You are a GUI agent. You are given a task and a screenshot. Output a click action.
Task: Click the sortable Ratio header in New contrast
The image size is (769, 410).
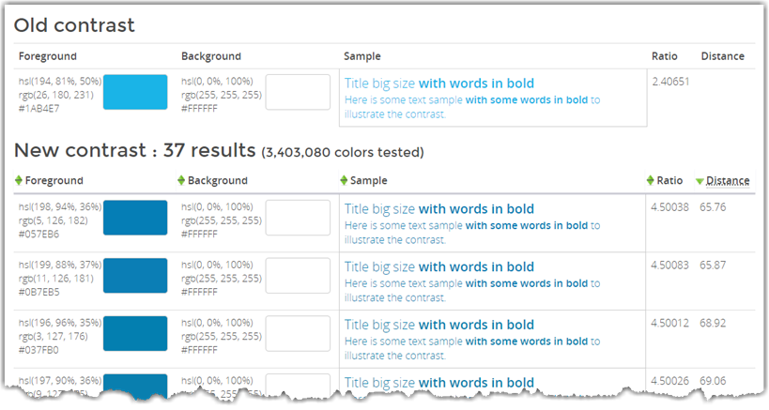669,181
